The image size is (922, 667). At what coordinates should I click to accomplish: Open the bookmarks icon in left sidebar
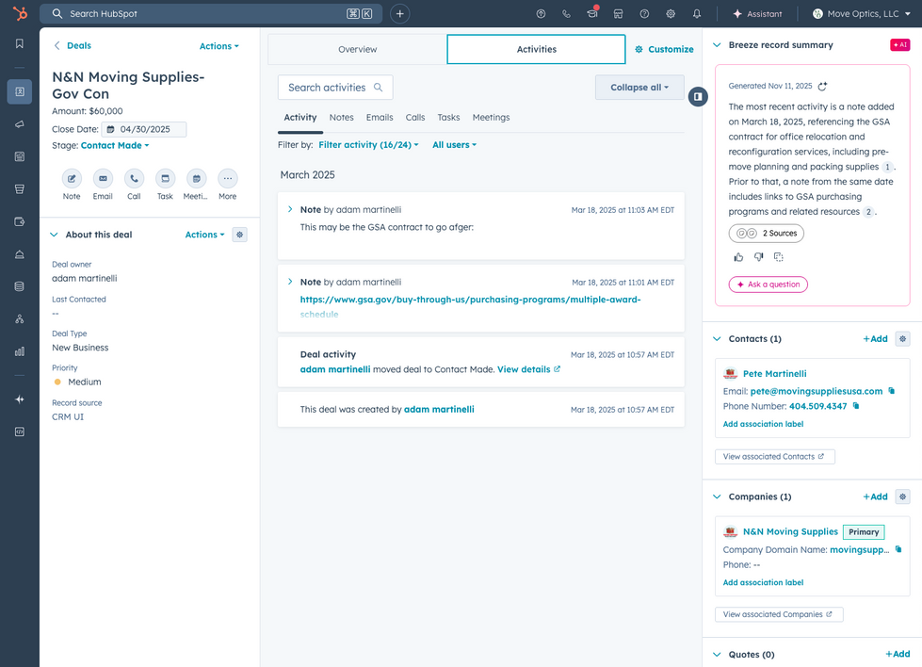[20, 43]
